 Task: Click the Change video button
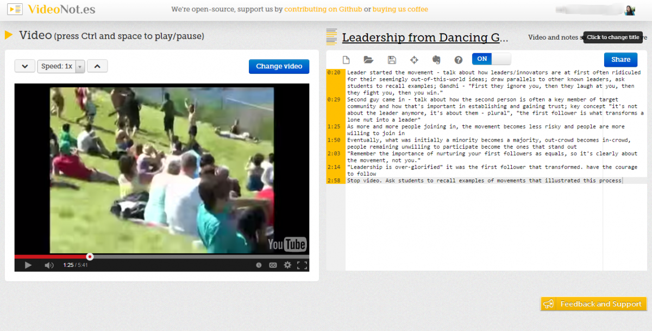pyautogui.click(x=279, y=66)
